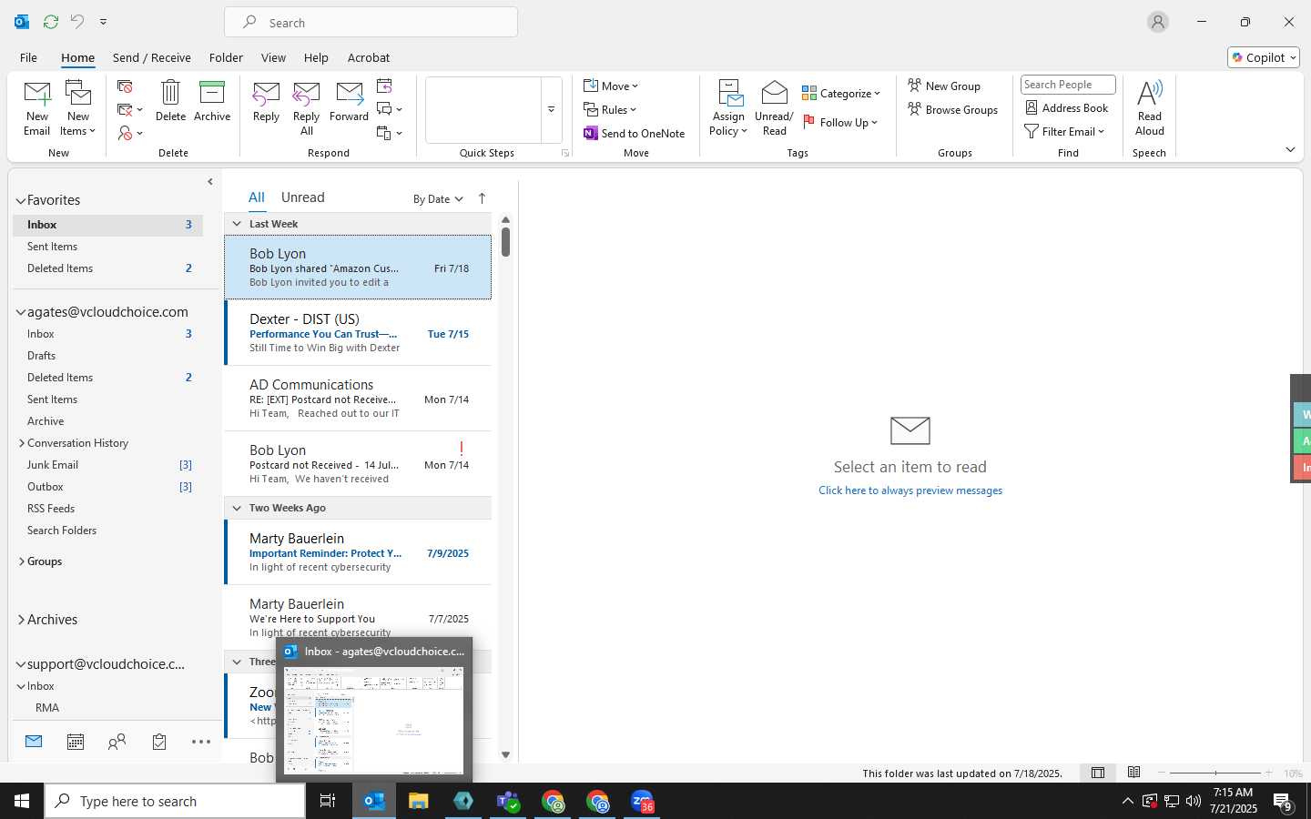The image size is (1311, 819).
Task: Open the File tab
Action: pos(28,57)
